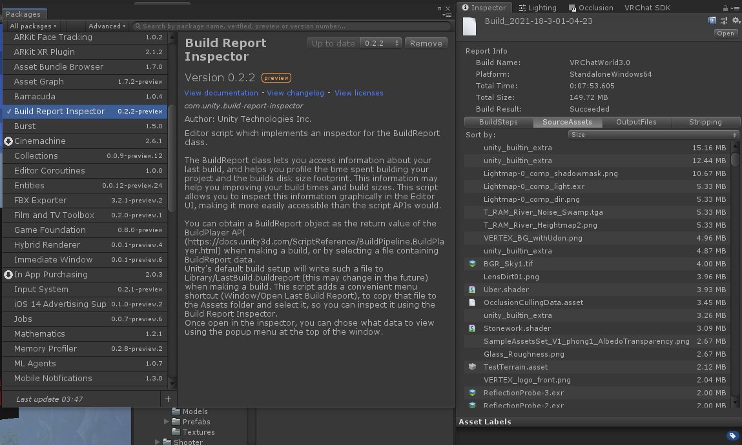
Task: Click package list scroll down arrow
Action: 172,384
